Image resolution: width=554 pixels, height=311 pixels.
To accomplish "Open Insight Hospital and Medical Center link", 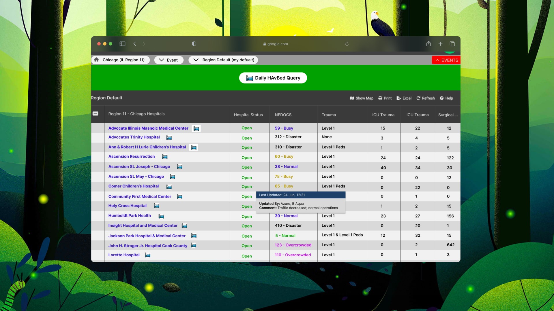I will click(x=143, y=225).
